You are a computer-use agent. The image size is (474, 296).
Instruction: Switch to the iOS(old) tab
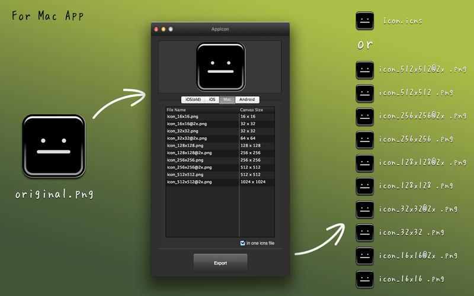[193, 99]
